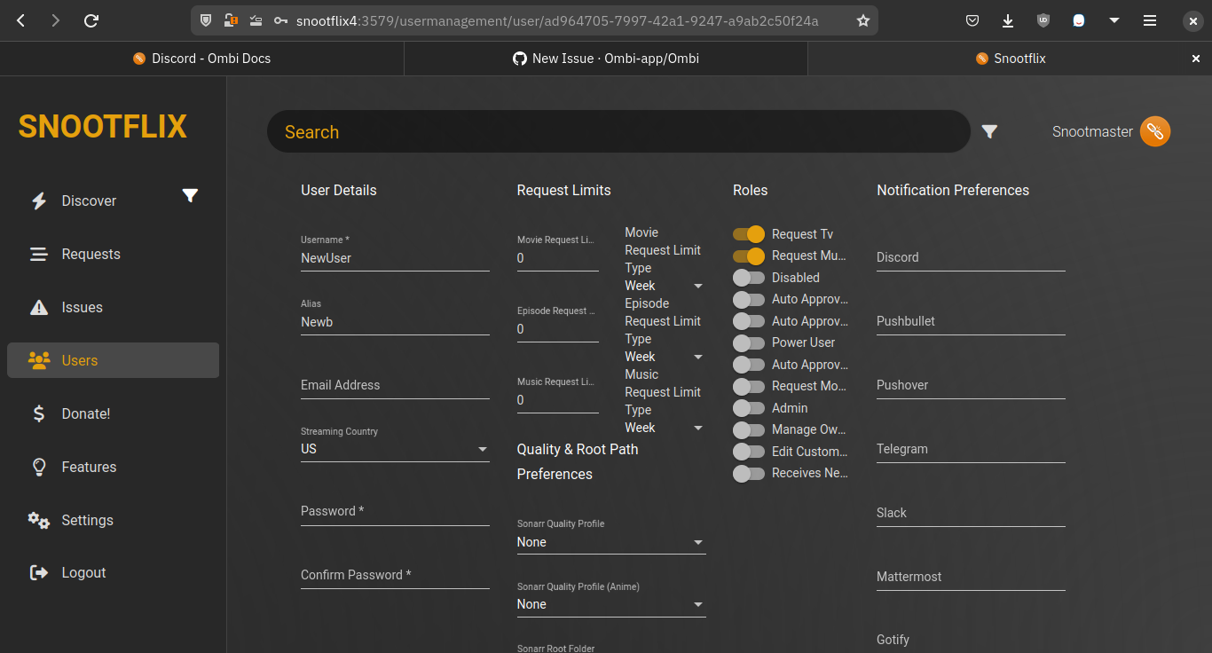The image size is (1212, 653).
Task: Click the browser reload page icon
Action: pyautogui.click(x=91, y=20)
